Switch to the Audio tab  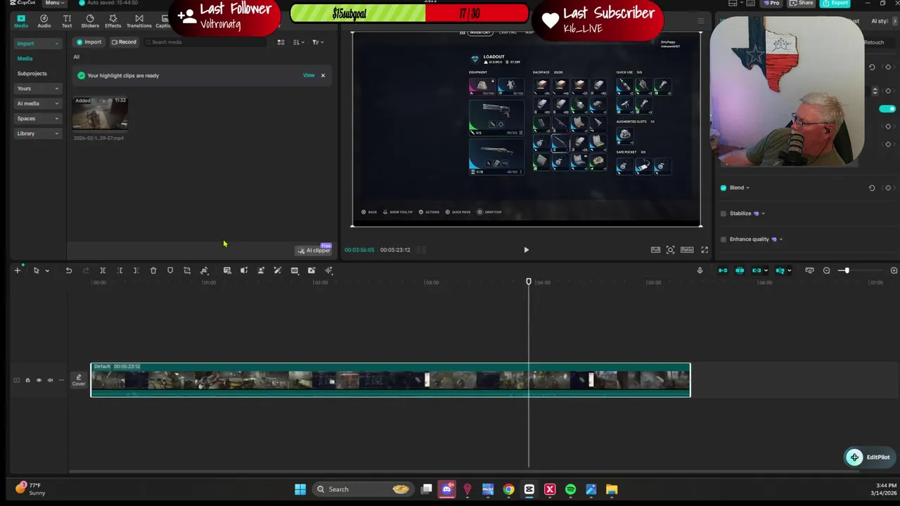click(44, 21)
